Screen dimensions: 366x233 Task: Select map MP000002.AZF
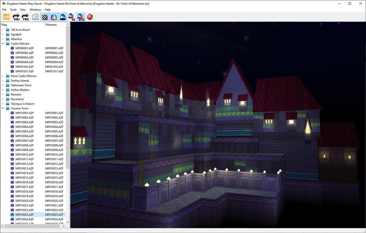pyautogui.click(x=24, y=53)
